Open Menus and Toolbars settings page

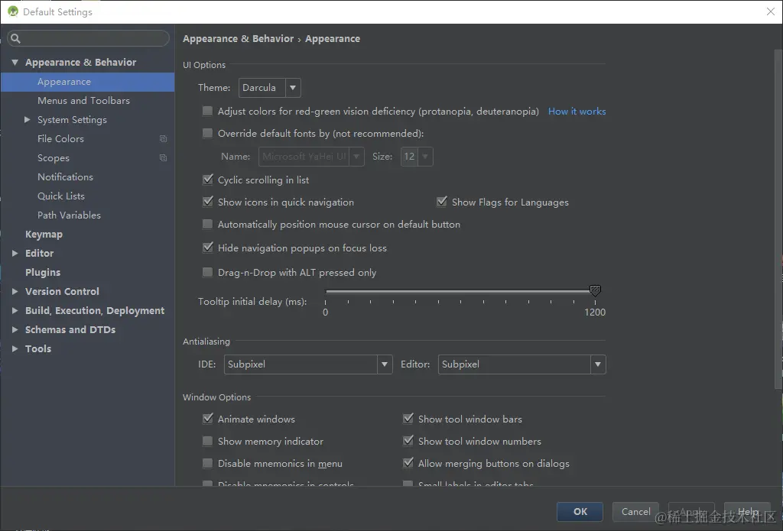point(83,101)
